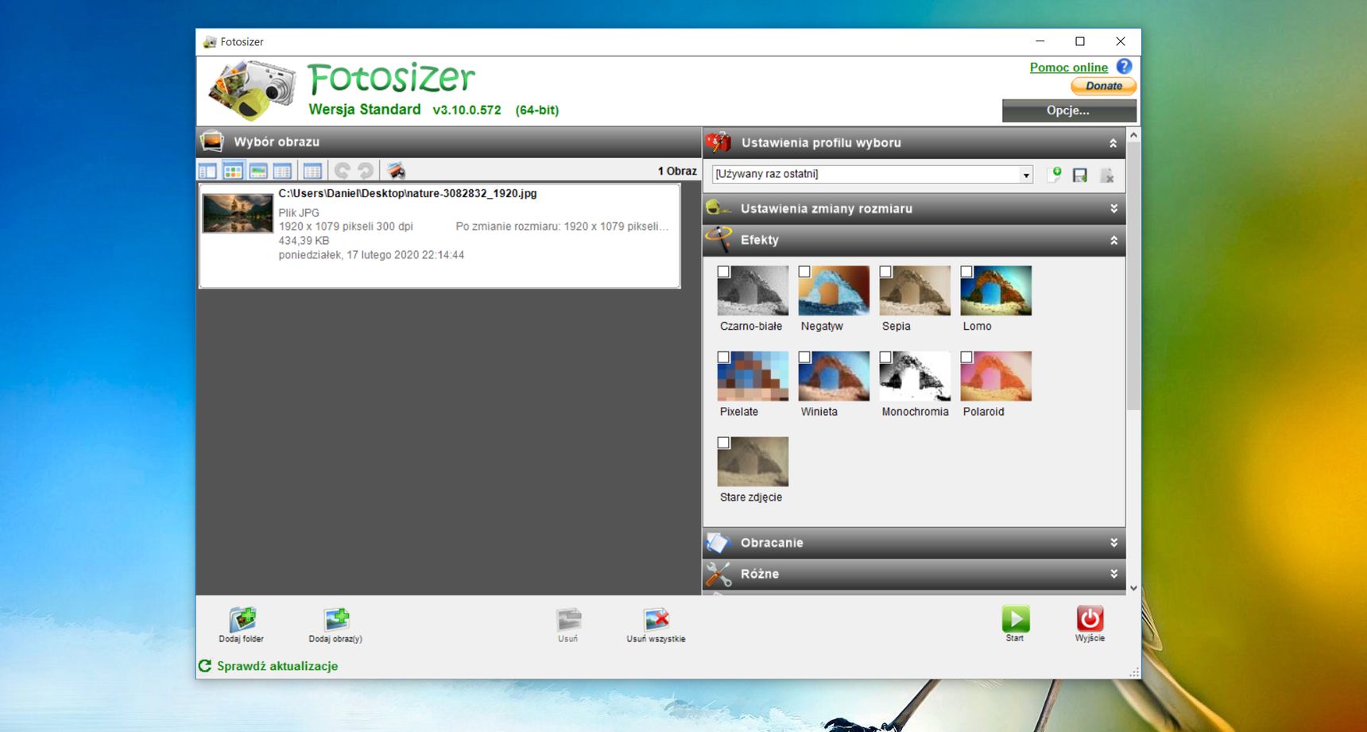Screen dimensions: 1367x732
Task: Click the Usuń icon
Action: point(569,619)
